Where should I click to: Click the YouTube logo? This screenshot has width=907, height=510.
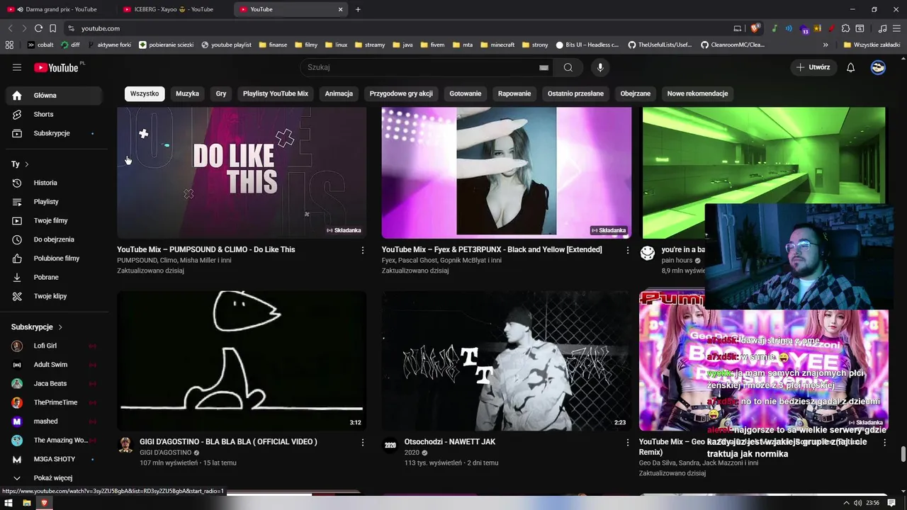tap(56, 67)
